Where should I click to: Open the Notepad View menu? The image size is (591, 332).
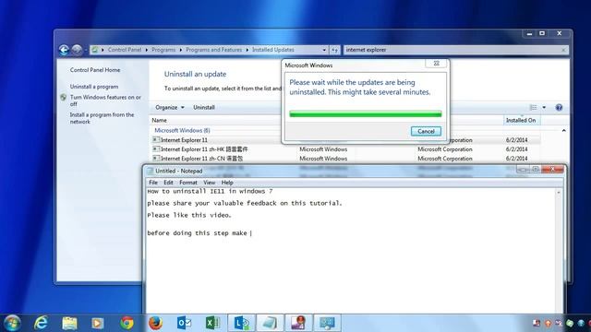210,183
